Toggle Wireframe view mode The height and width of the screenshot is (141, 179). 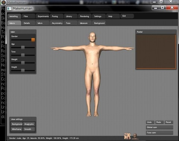pyautogui.click(x=17, y=129)
